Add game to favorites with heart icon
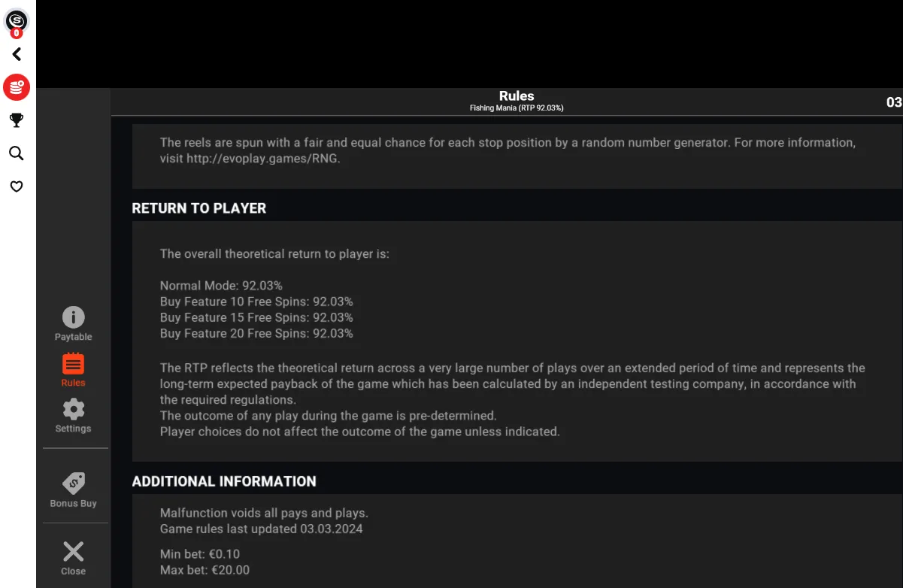Image resolution: width=903 pixels, height=588 pixels. pyautogui.click(x=17, y=186)
